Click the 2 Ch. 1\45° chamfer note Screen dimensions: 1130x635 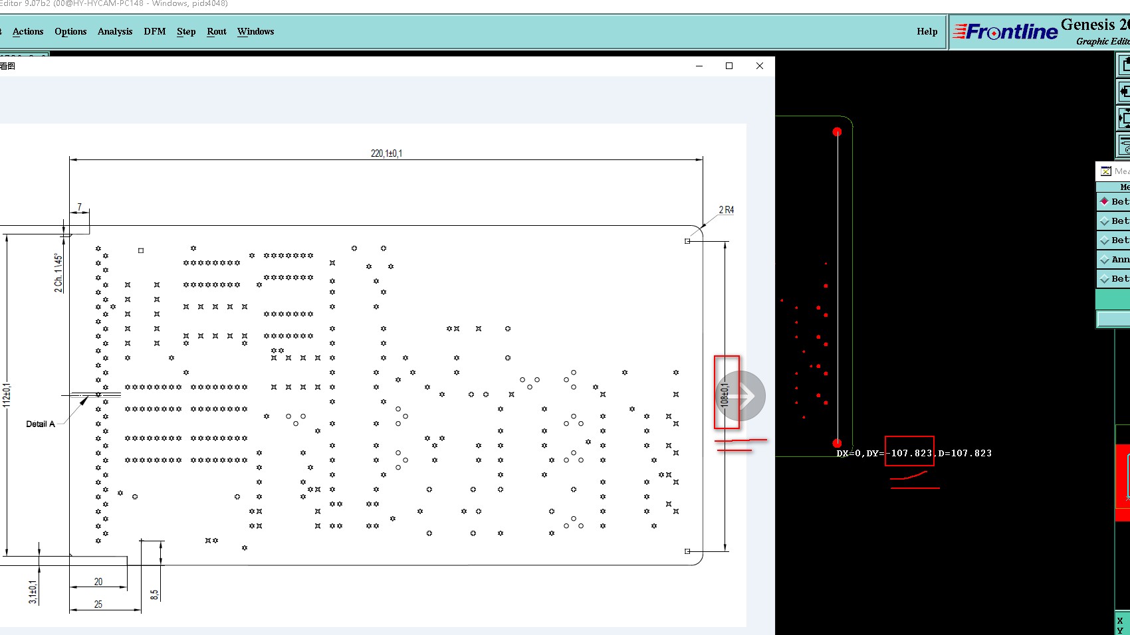58,272
